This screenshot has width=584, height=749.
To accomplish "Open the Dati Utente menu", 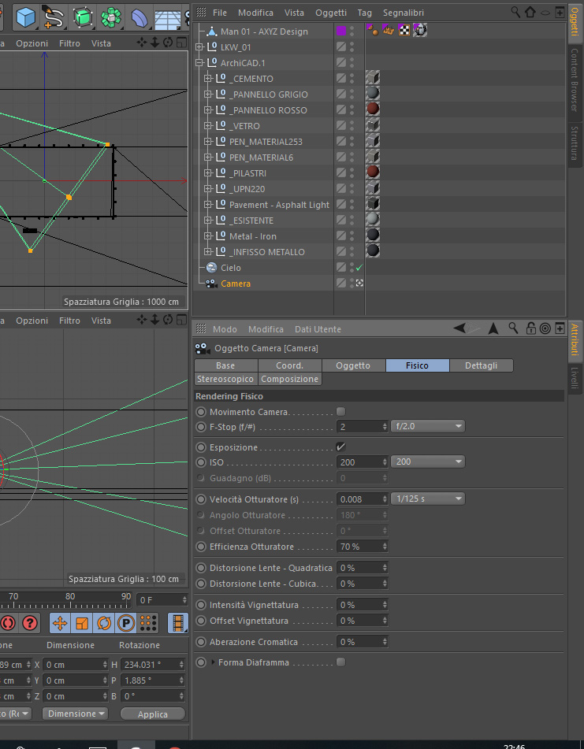I will [318, 329].
